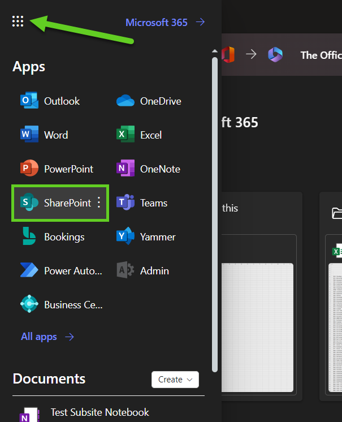
Task: Click the Business Ce... label
Action: 73,305
